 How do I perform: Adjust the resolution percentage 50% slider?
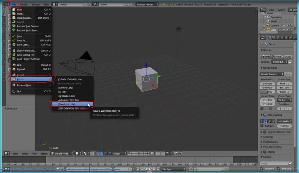tap(267, 92)
